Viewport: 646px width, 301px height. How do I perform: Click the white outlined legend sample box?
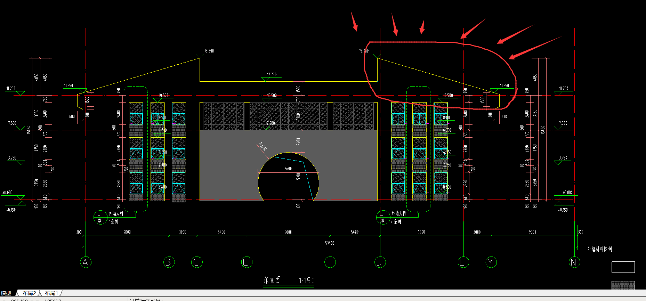(x=623, y=267)
